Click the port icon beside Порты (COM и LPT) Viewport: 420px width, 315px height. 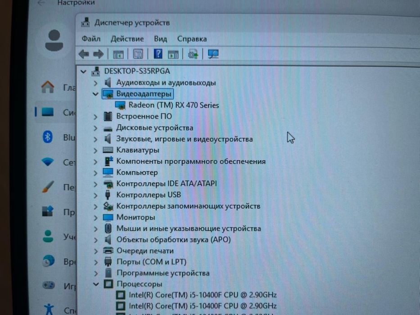tap(108, 262)
